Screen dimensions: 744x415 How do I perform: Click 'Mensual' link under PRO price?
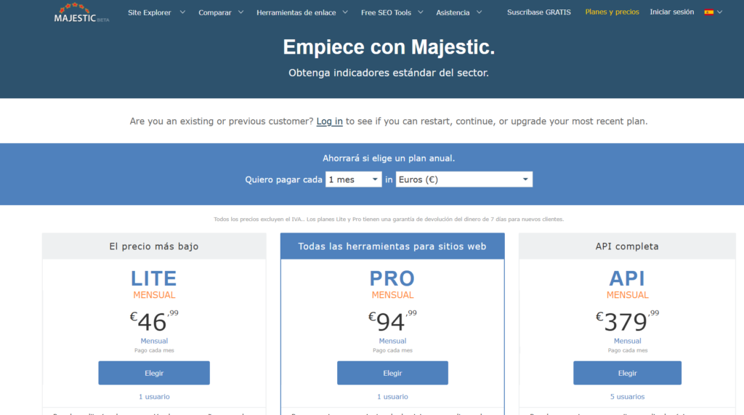[392, 341]
